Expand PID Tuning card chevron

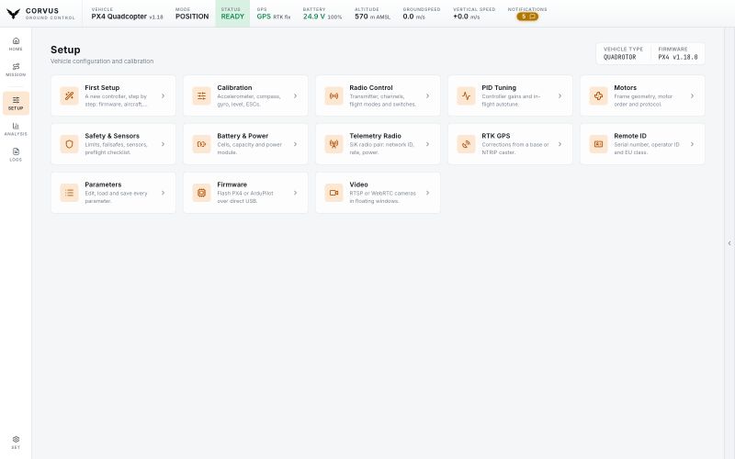(560, 96)
